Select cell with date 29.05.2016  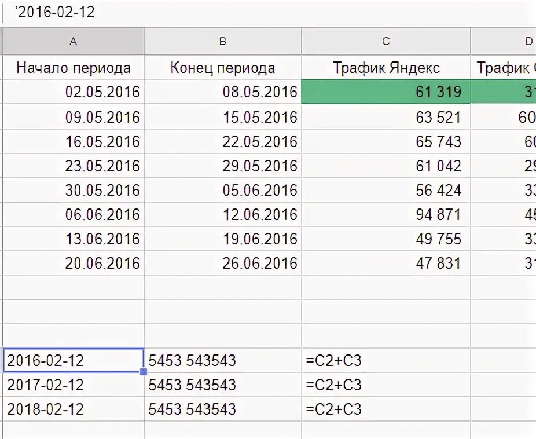[x=222, y=166]
